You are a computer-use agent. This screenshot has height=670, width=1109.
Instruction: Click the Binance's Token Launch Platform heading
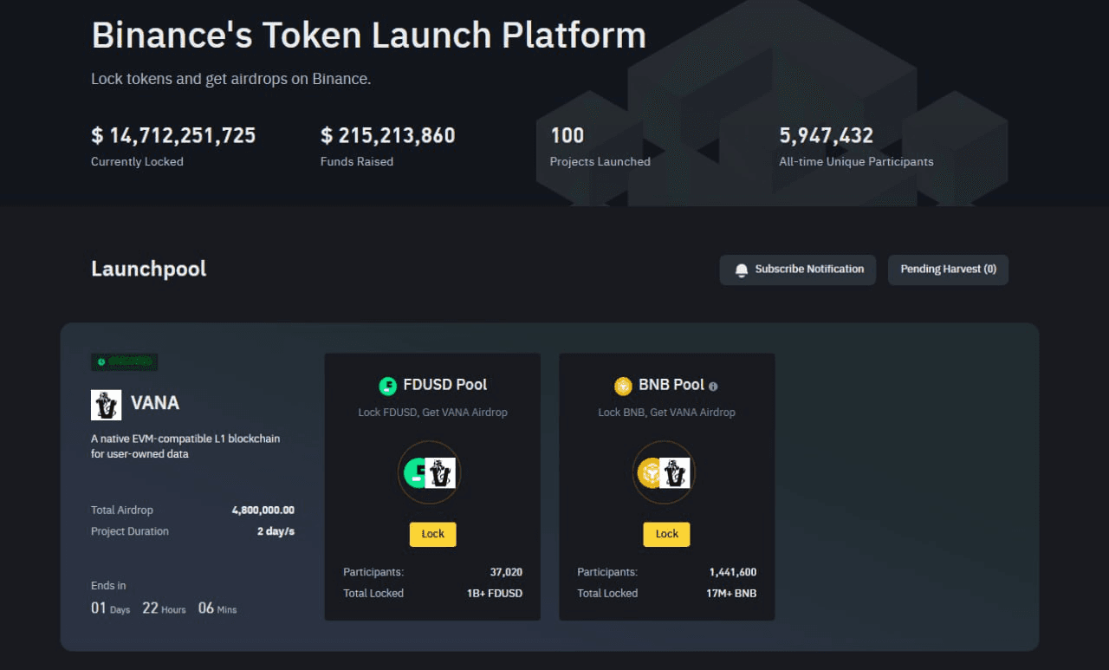point(369,36)
